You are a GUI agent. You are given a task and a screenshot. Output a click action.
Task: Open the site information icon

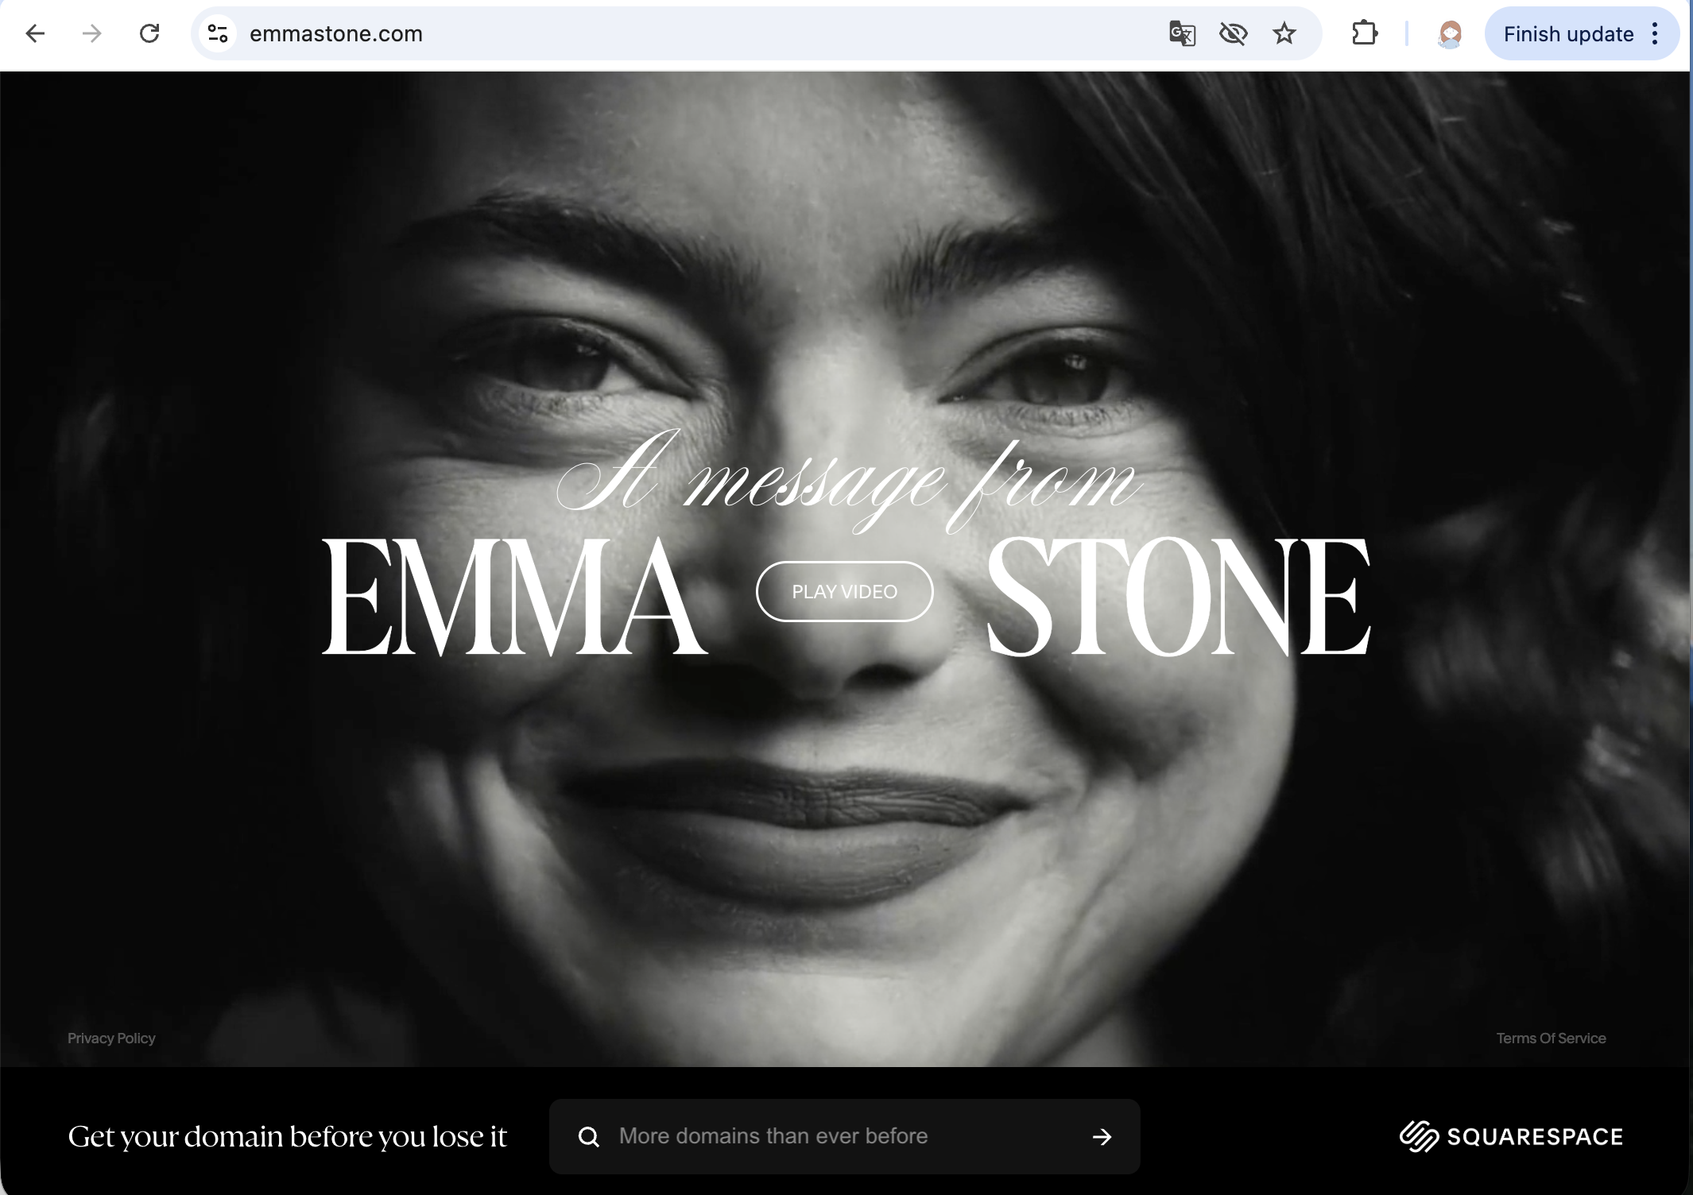(x=217, y=33)
